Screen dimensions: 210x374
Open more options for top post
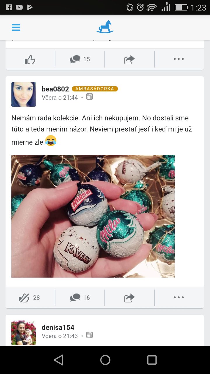point(179,59)
